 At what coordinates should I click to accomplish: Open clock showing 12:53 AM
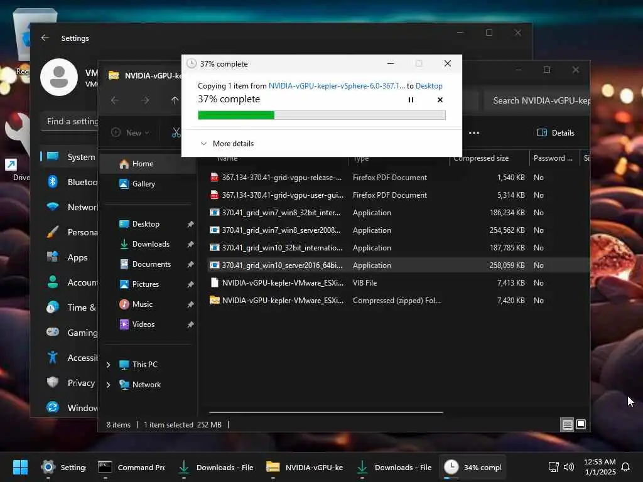[600, 467]
